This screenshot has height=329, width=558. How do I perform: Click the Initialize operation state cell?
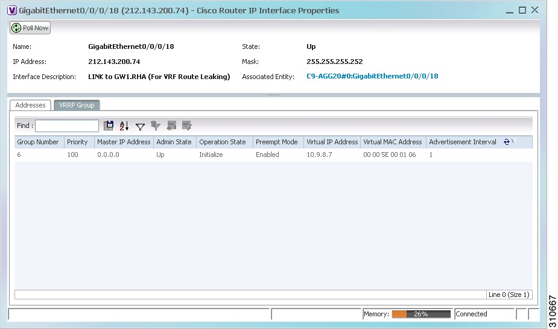click(224, 155)
